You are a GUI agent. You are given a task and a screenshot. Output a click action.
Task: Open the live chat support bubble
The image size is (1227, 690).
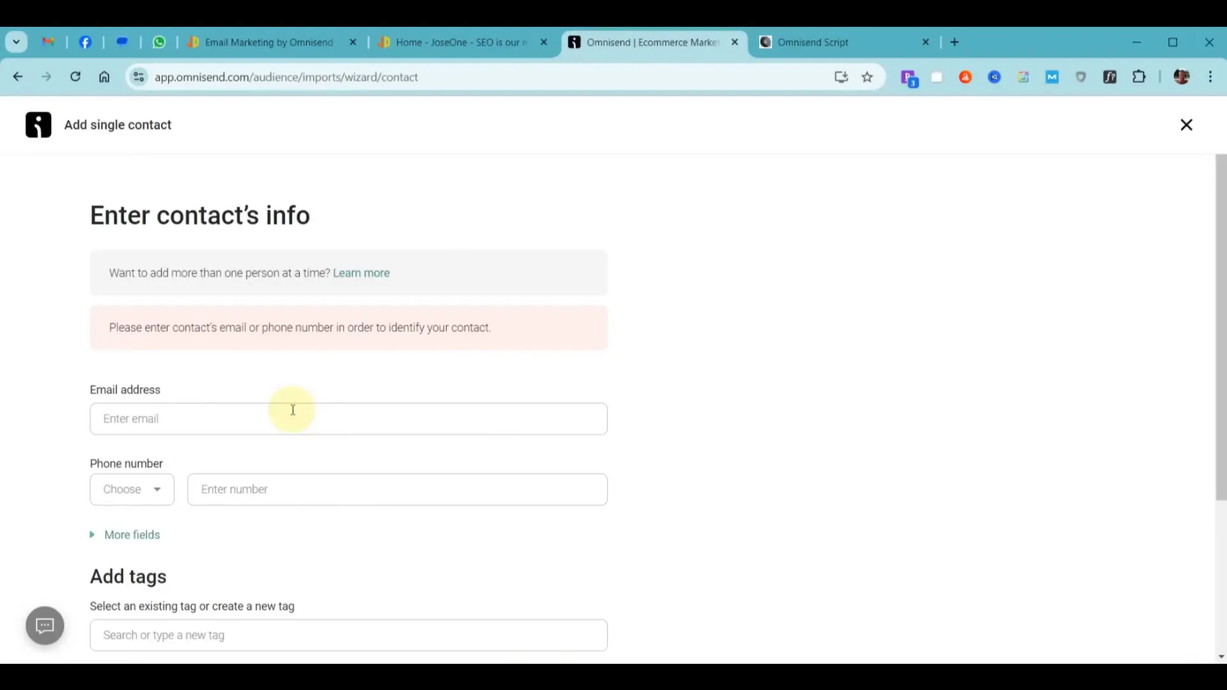click(x=45, y=625)
